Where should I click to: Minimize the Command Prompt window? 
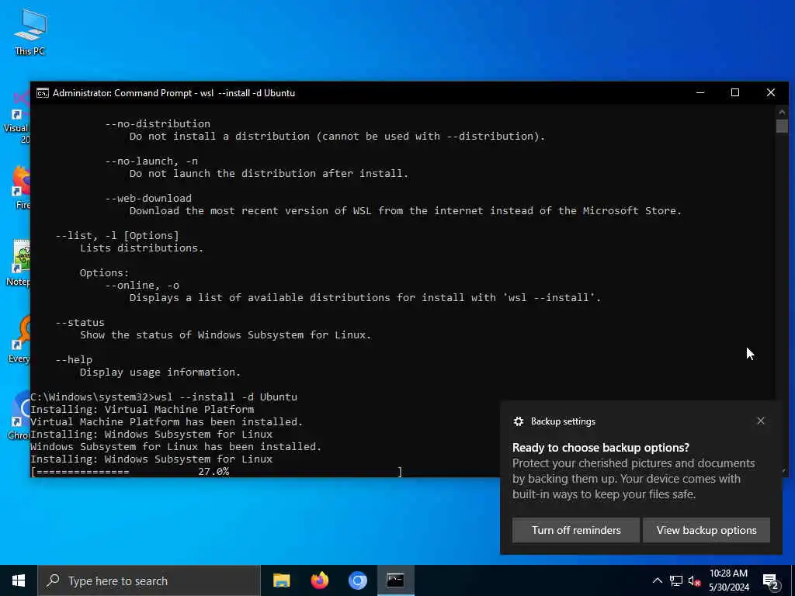(x=700, y=93)
